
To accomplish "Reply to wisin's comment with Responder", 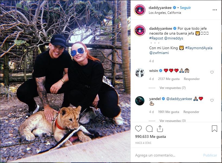I will coord(192,79).
